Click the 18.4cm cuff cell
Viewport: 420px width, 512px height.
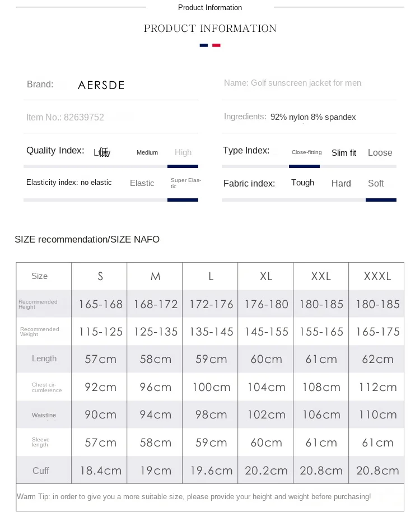point(101,471)
